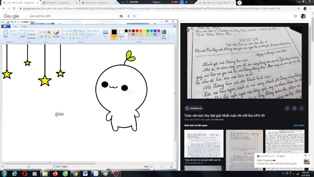The height and width of the screenshot is (177, 314).
Task: Switch to first 'Hỏi đáp 247' browser tab
Action: pyautogui.click(x=60, y=3)
